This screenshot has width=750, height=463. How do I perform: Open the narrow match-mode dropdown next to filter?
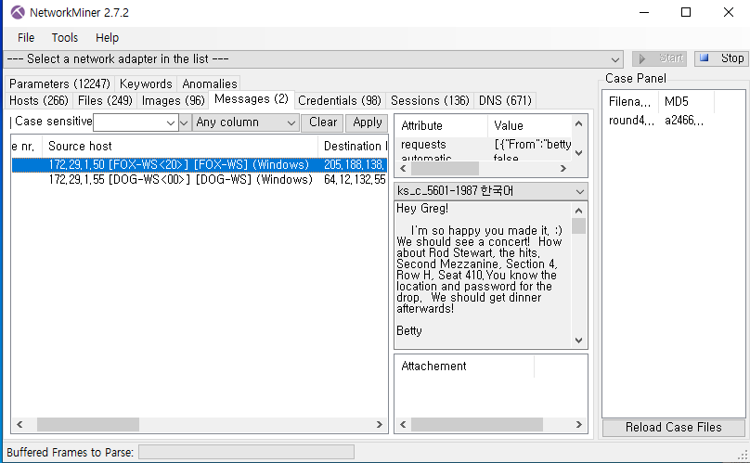[x=184, y=122]
